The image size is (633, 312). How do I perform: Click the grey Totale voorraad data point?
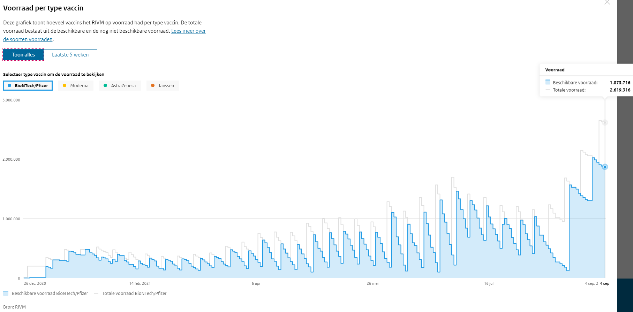605,123
